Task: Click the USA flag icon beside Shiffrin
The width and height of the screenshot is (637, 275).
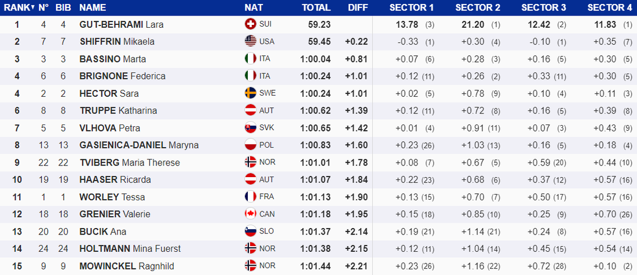Action: click(x=250, y=41)
